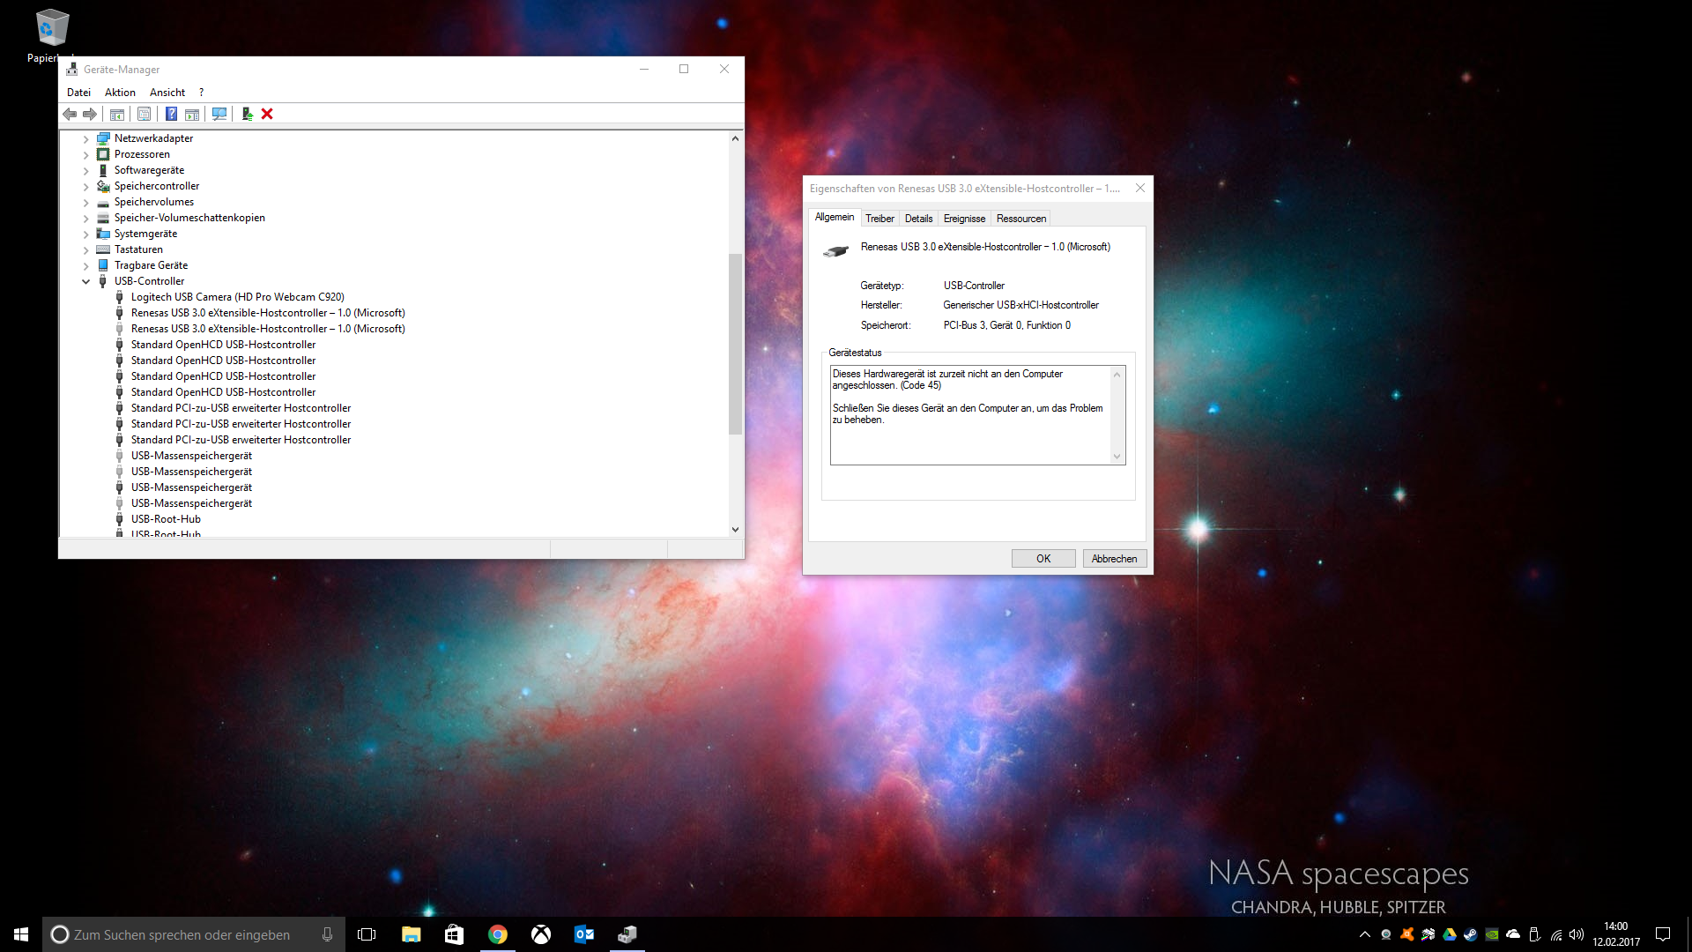The height and width of the screenshot is (952, 1692).
Task: Click the Properties toolbar icon
Action: [x=144, y=114]
